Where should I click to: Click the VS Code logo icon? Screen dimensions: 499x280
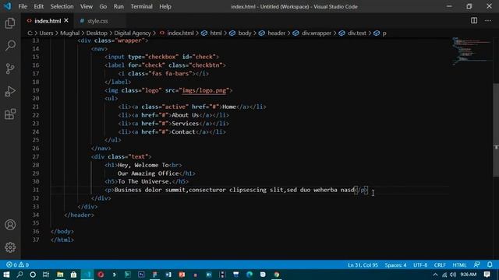click(x=7, y=6)
